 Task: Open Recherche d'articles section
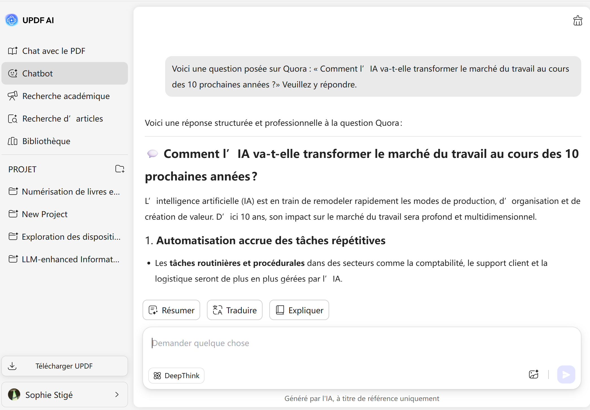click(62, 118)
